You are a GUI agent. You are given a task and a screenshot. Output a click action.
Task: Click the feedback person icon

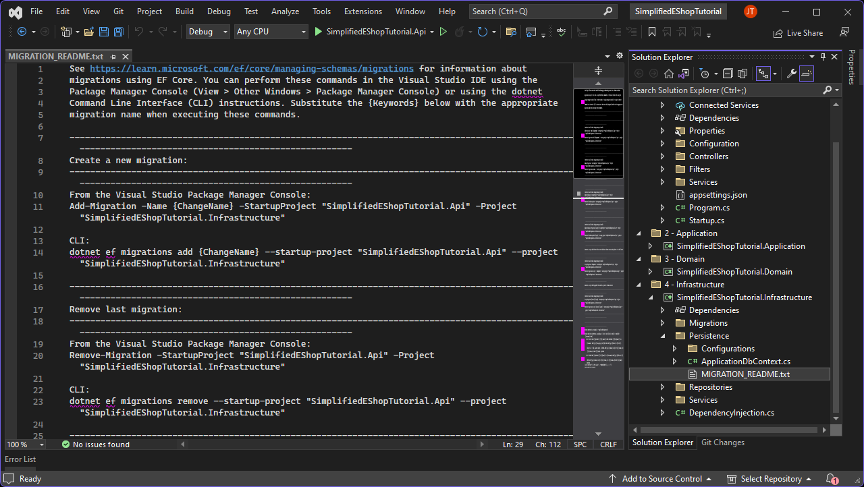844,32
